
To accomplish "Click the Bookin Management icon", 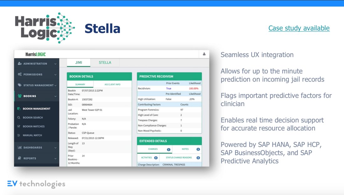I will [x=19, y=109].
